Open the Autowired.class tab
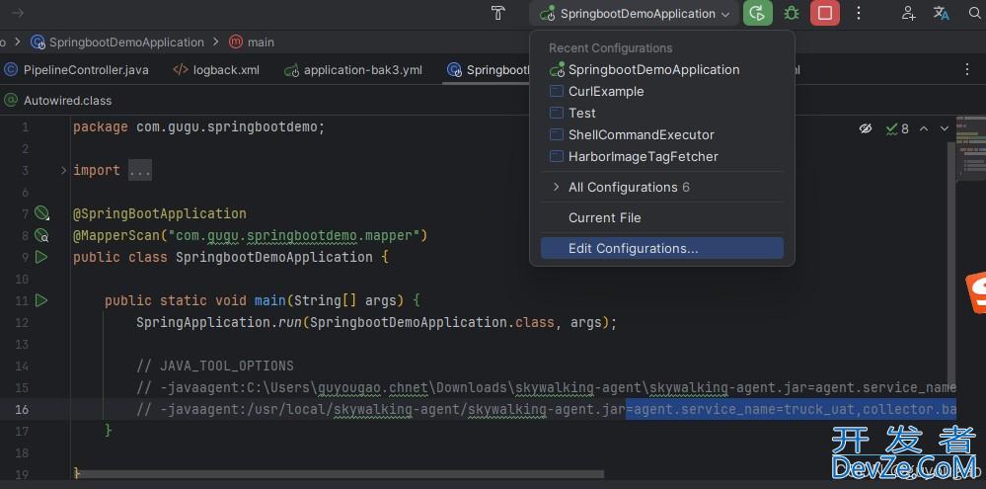Screen dimensions: 986x489 point(58,101)
